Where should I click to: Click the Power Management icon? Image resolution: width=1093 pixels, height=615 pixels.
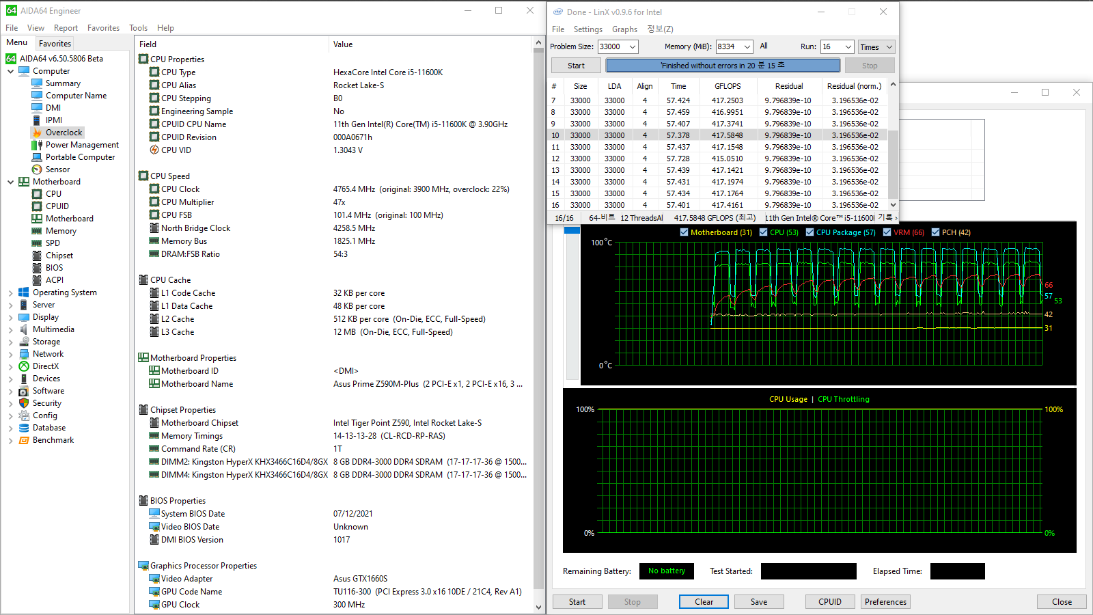(37, 145)
